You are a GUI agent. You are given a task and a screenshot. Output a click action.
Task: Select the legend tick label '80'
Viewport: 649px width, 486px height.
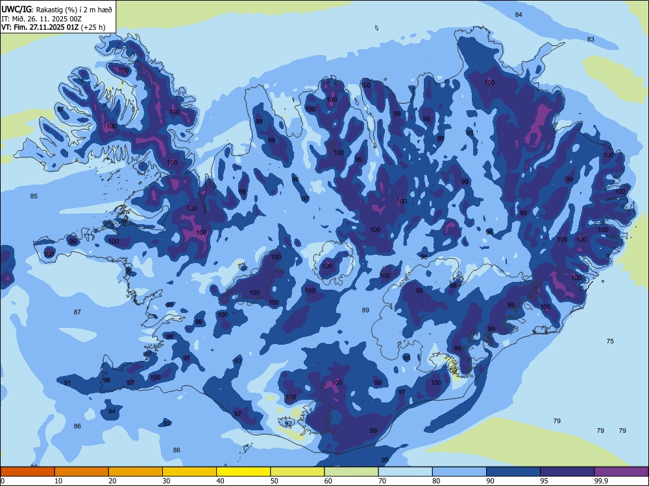(436, 481)
